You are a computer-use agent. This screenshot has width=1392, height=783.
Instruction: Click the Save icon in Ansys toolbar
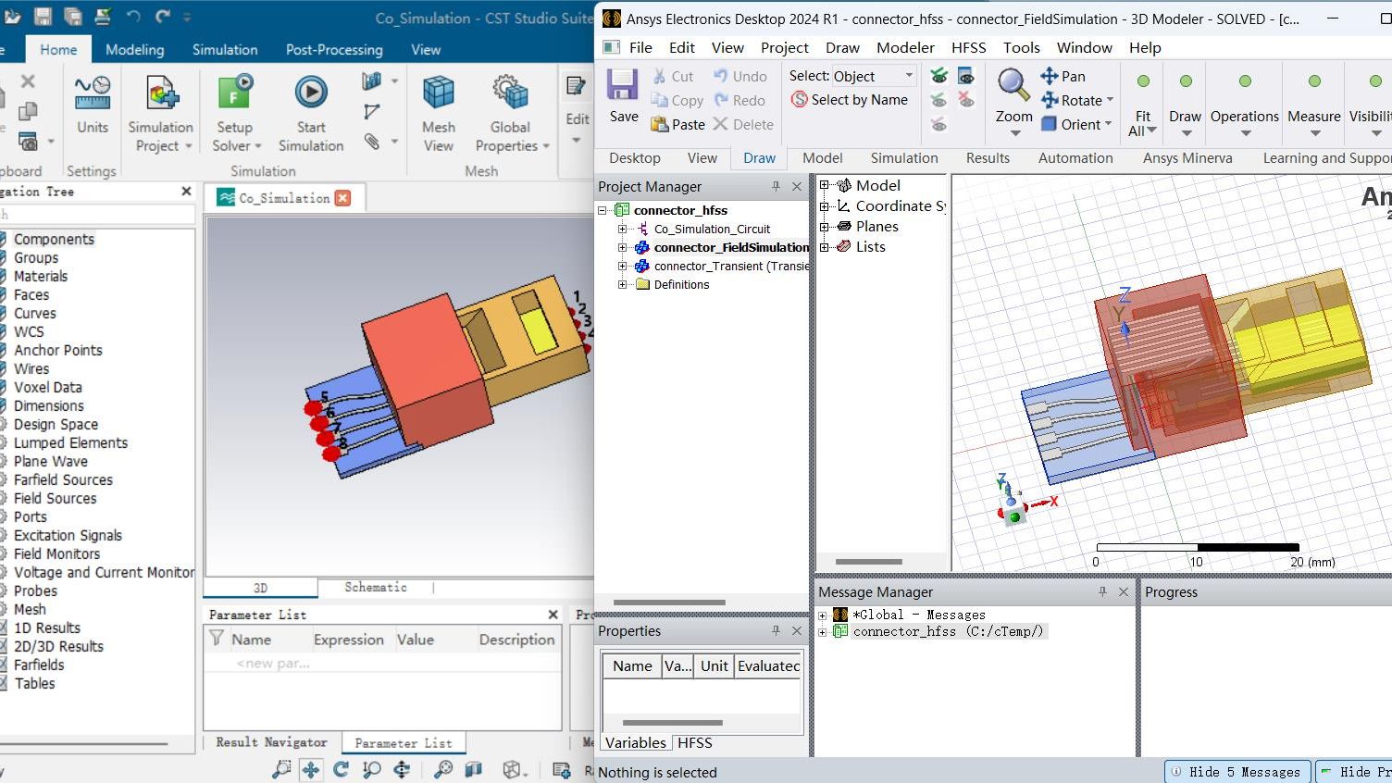pos(623,84)
